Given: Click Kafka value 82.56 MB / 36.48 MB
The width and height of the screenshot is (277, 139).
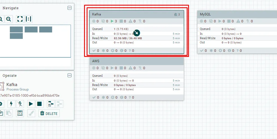Looking at the screenshot, I should (x=128, y=38).
